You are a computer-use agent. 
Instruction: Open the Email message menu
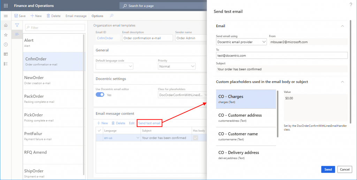76,16
